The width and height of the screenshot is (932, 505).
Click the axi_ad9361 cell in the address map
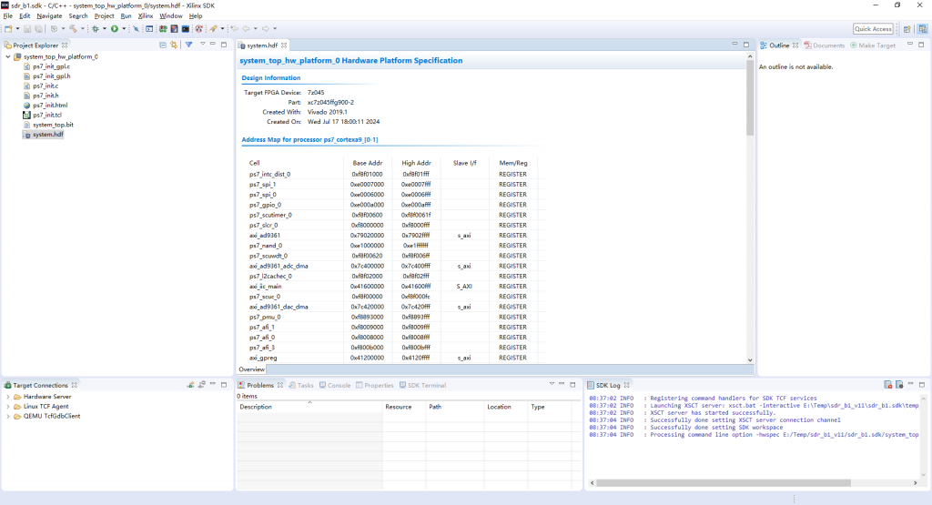pos(265,236)
